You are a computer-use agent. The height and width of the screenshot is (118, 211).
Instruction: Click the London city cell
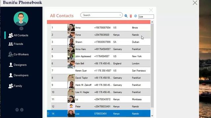pos(136,63)
